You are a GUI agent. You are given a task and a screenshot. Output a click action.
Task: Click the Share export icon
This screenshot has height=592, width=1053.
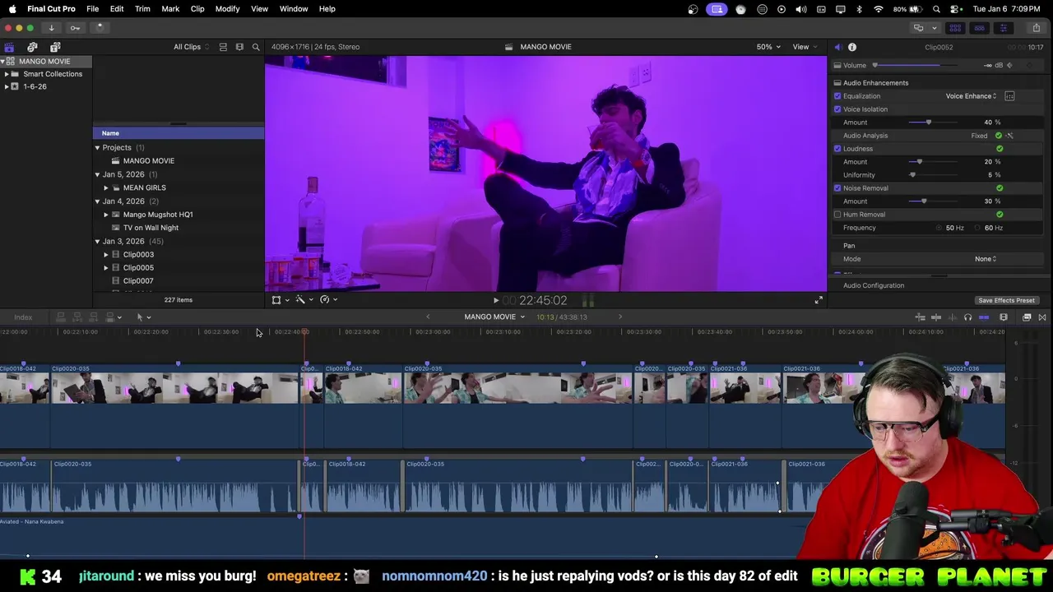point(1036,28)
